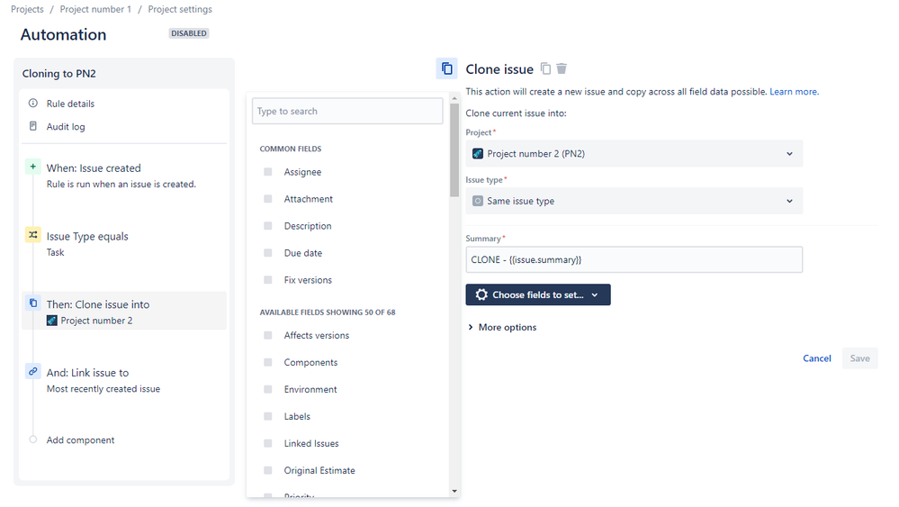899x507 pixels.
Task: Click the gear icon on Choose fields button
Action: (481, 294)
